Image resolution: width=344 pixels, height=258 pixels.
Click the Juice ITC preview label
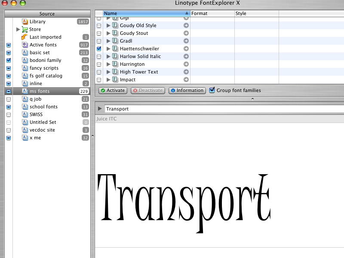[x=106, y=119]
